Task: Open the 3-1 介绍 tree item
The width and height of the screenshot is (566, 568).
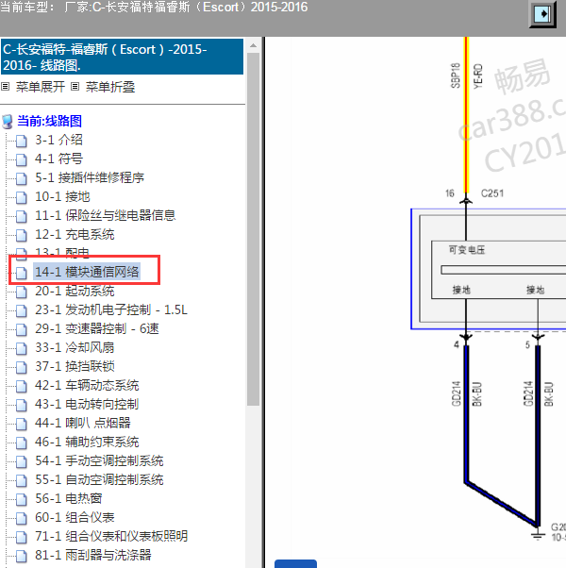Action: [58, 140]
